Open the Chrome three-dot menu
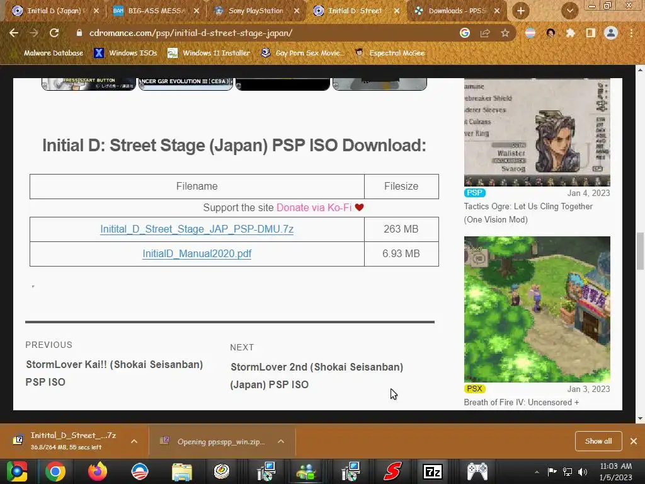This screenshot has height=484, width=645. click(x=631, y=33)
